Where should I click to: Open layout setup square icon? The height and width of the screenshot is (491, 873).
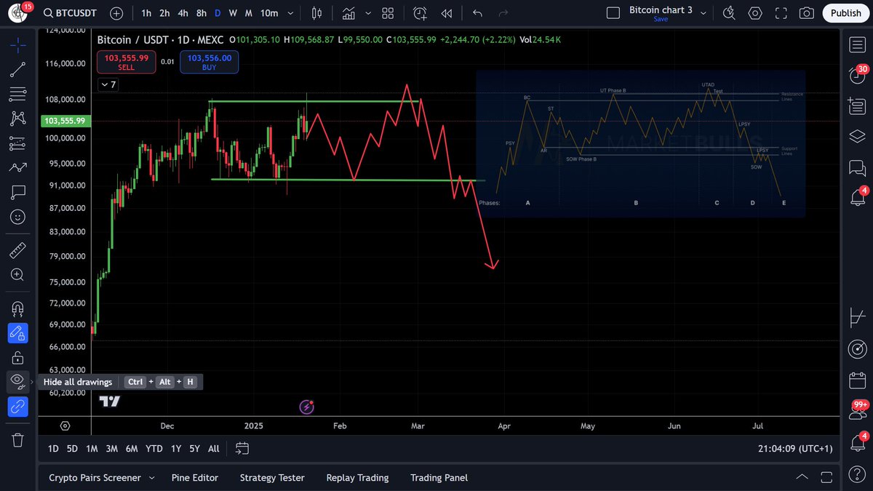(613, 13)
